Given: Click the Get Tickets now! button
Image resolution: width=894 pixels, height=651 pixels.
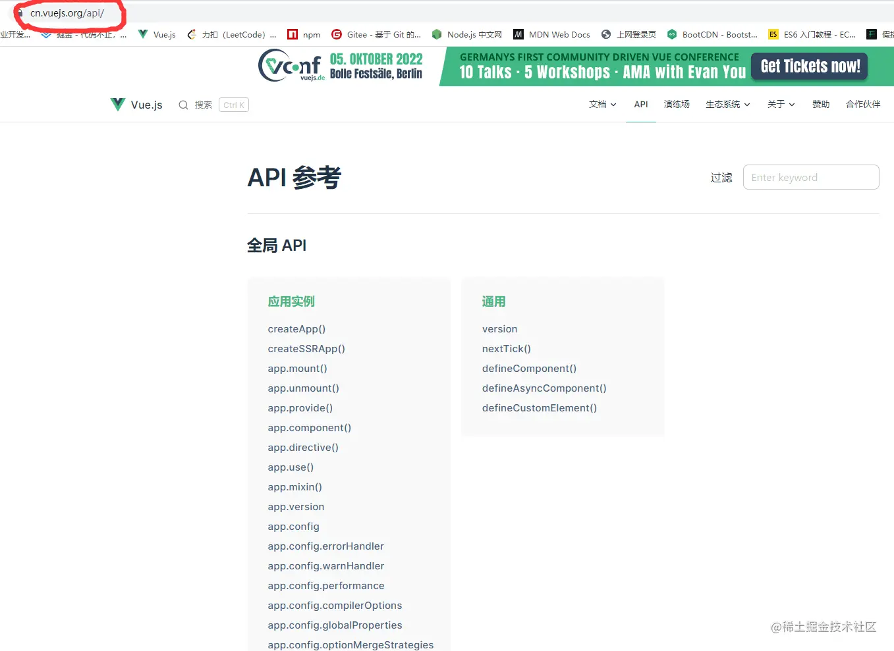Looking at the screenshot, I should pos(809,66).
